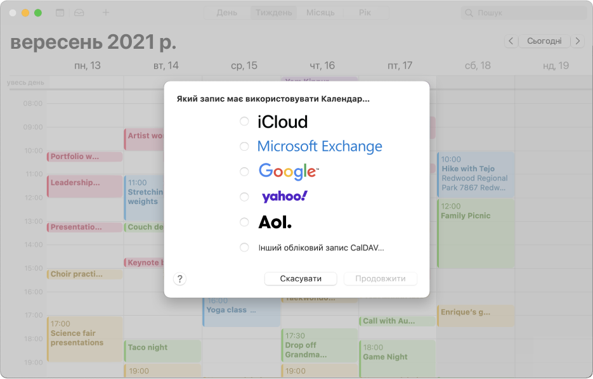Open help with the question mark button
Image resolution: width=593 pixels, height=379 pixels.
(179, 279)
